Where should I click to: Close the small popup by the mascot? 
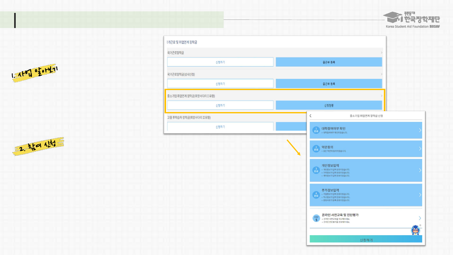(x=420, y=225)
